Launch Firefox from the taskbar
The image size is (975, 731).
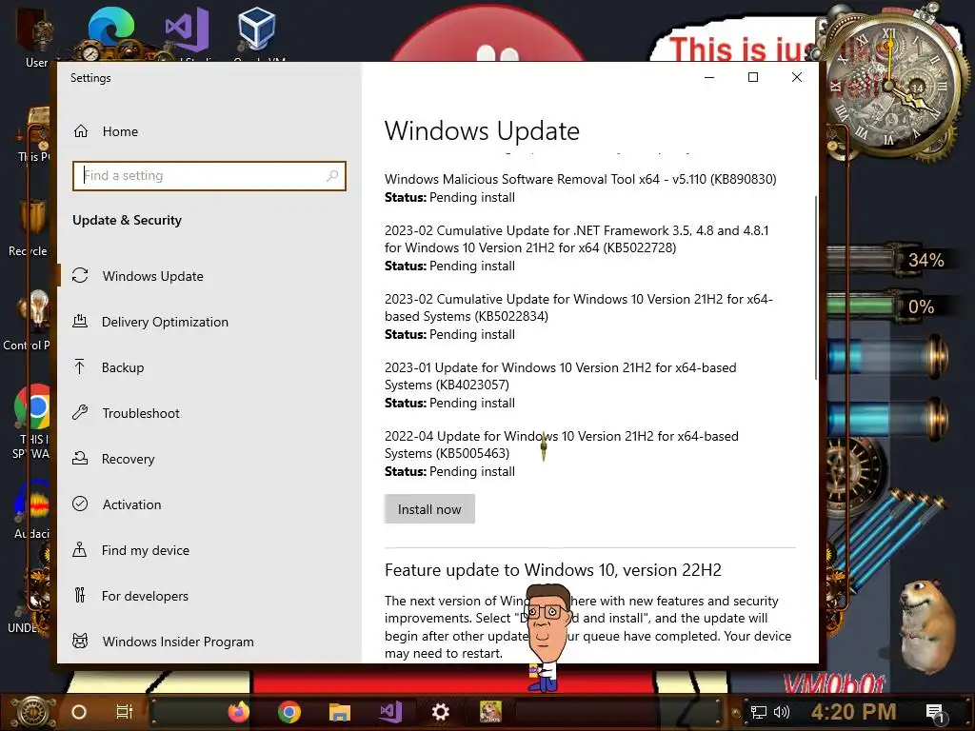pyautogui.click(x=239, y=711)
